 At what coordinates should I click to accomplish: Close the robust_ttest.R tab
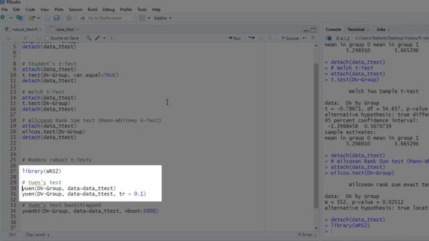tap(41, 29)
